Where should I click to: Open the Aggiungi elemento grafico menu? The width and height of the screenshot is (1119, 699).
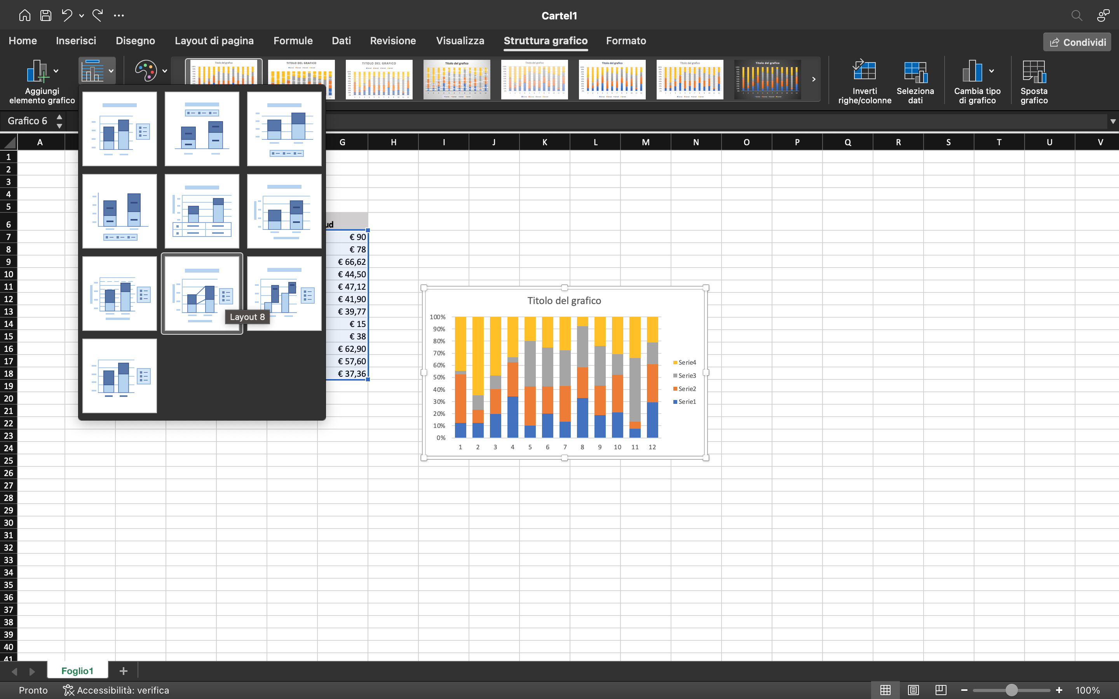pyautogui.click(x=41, y=82)
